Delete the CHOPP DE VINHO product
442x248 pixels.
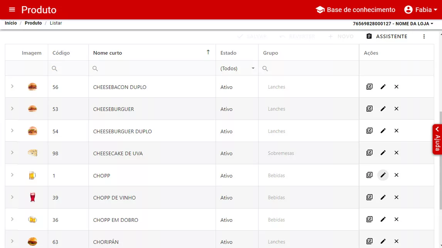point(396,197)
